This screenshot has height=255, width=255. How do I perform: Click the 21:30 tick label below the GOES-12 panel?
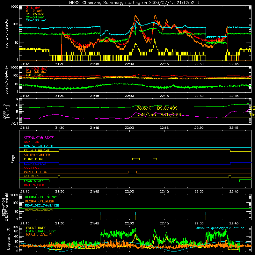60,128
